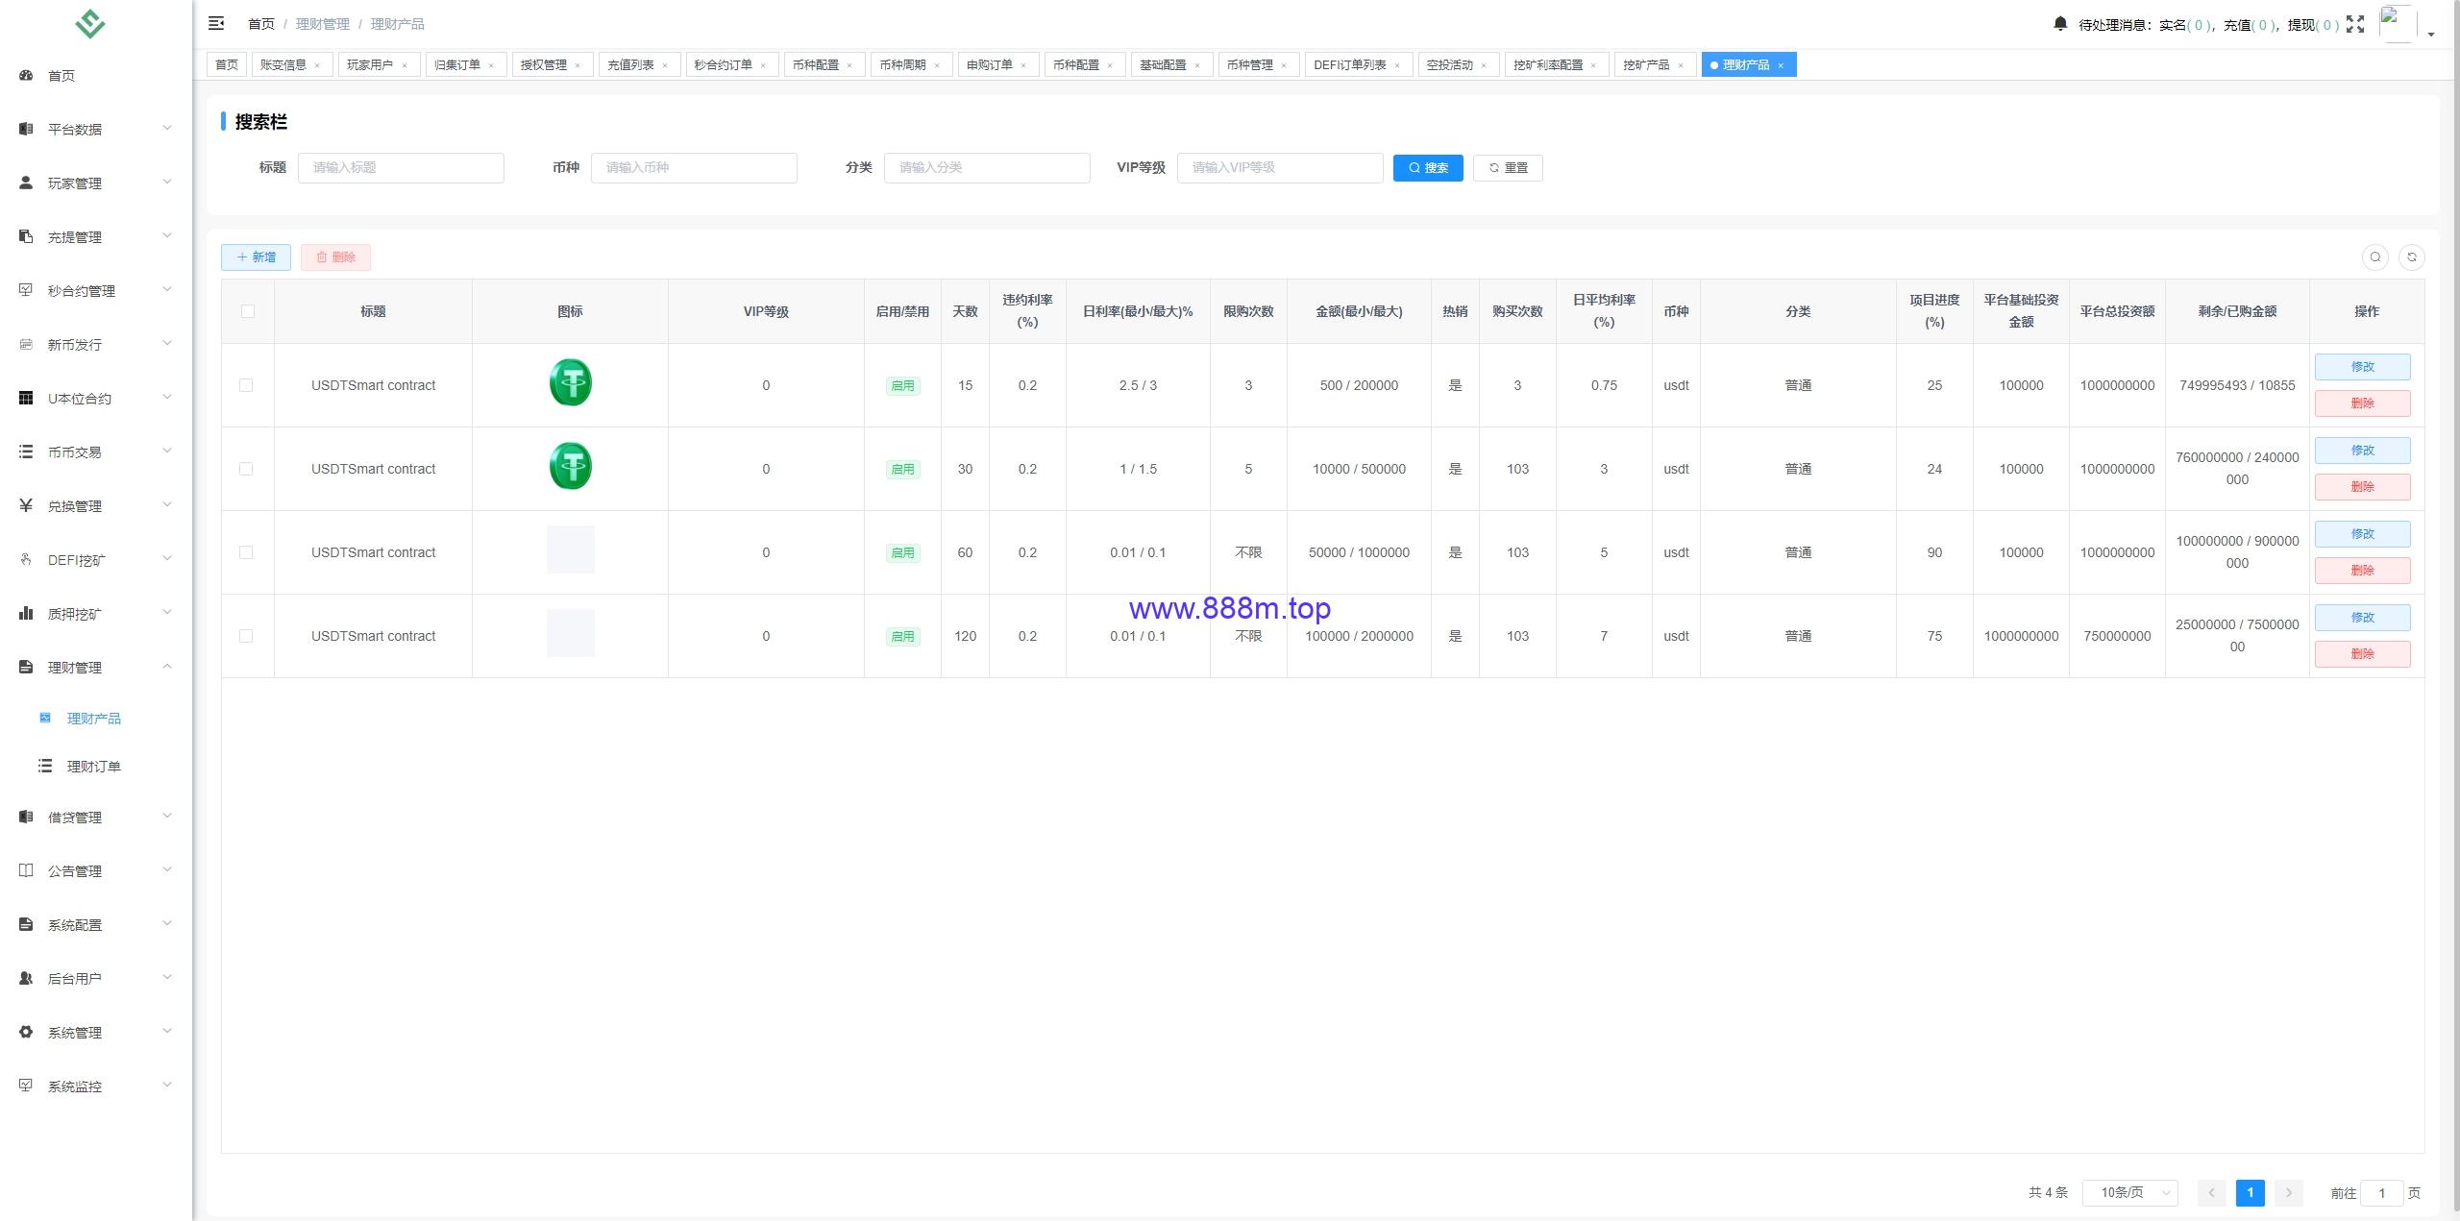This screenshot has width=2460, height=1221.
Task: Open user dropdown arrow beside avatar
Action: coord(2431,34)
